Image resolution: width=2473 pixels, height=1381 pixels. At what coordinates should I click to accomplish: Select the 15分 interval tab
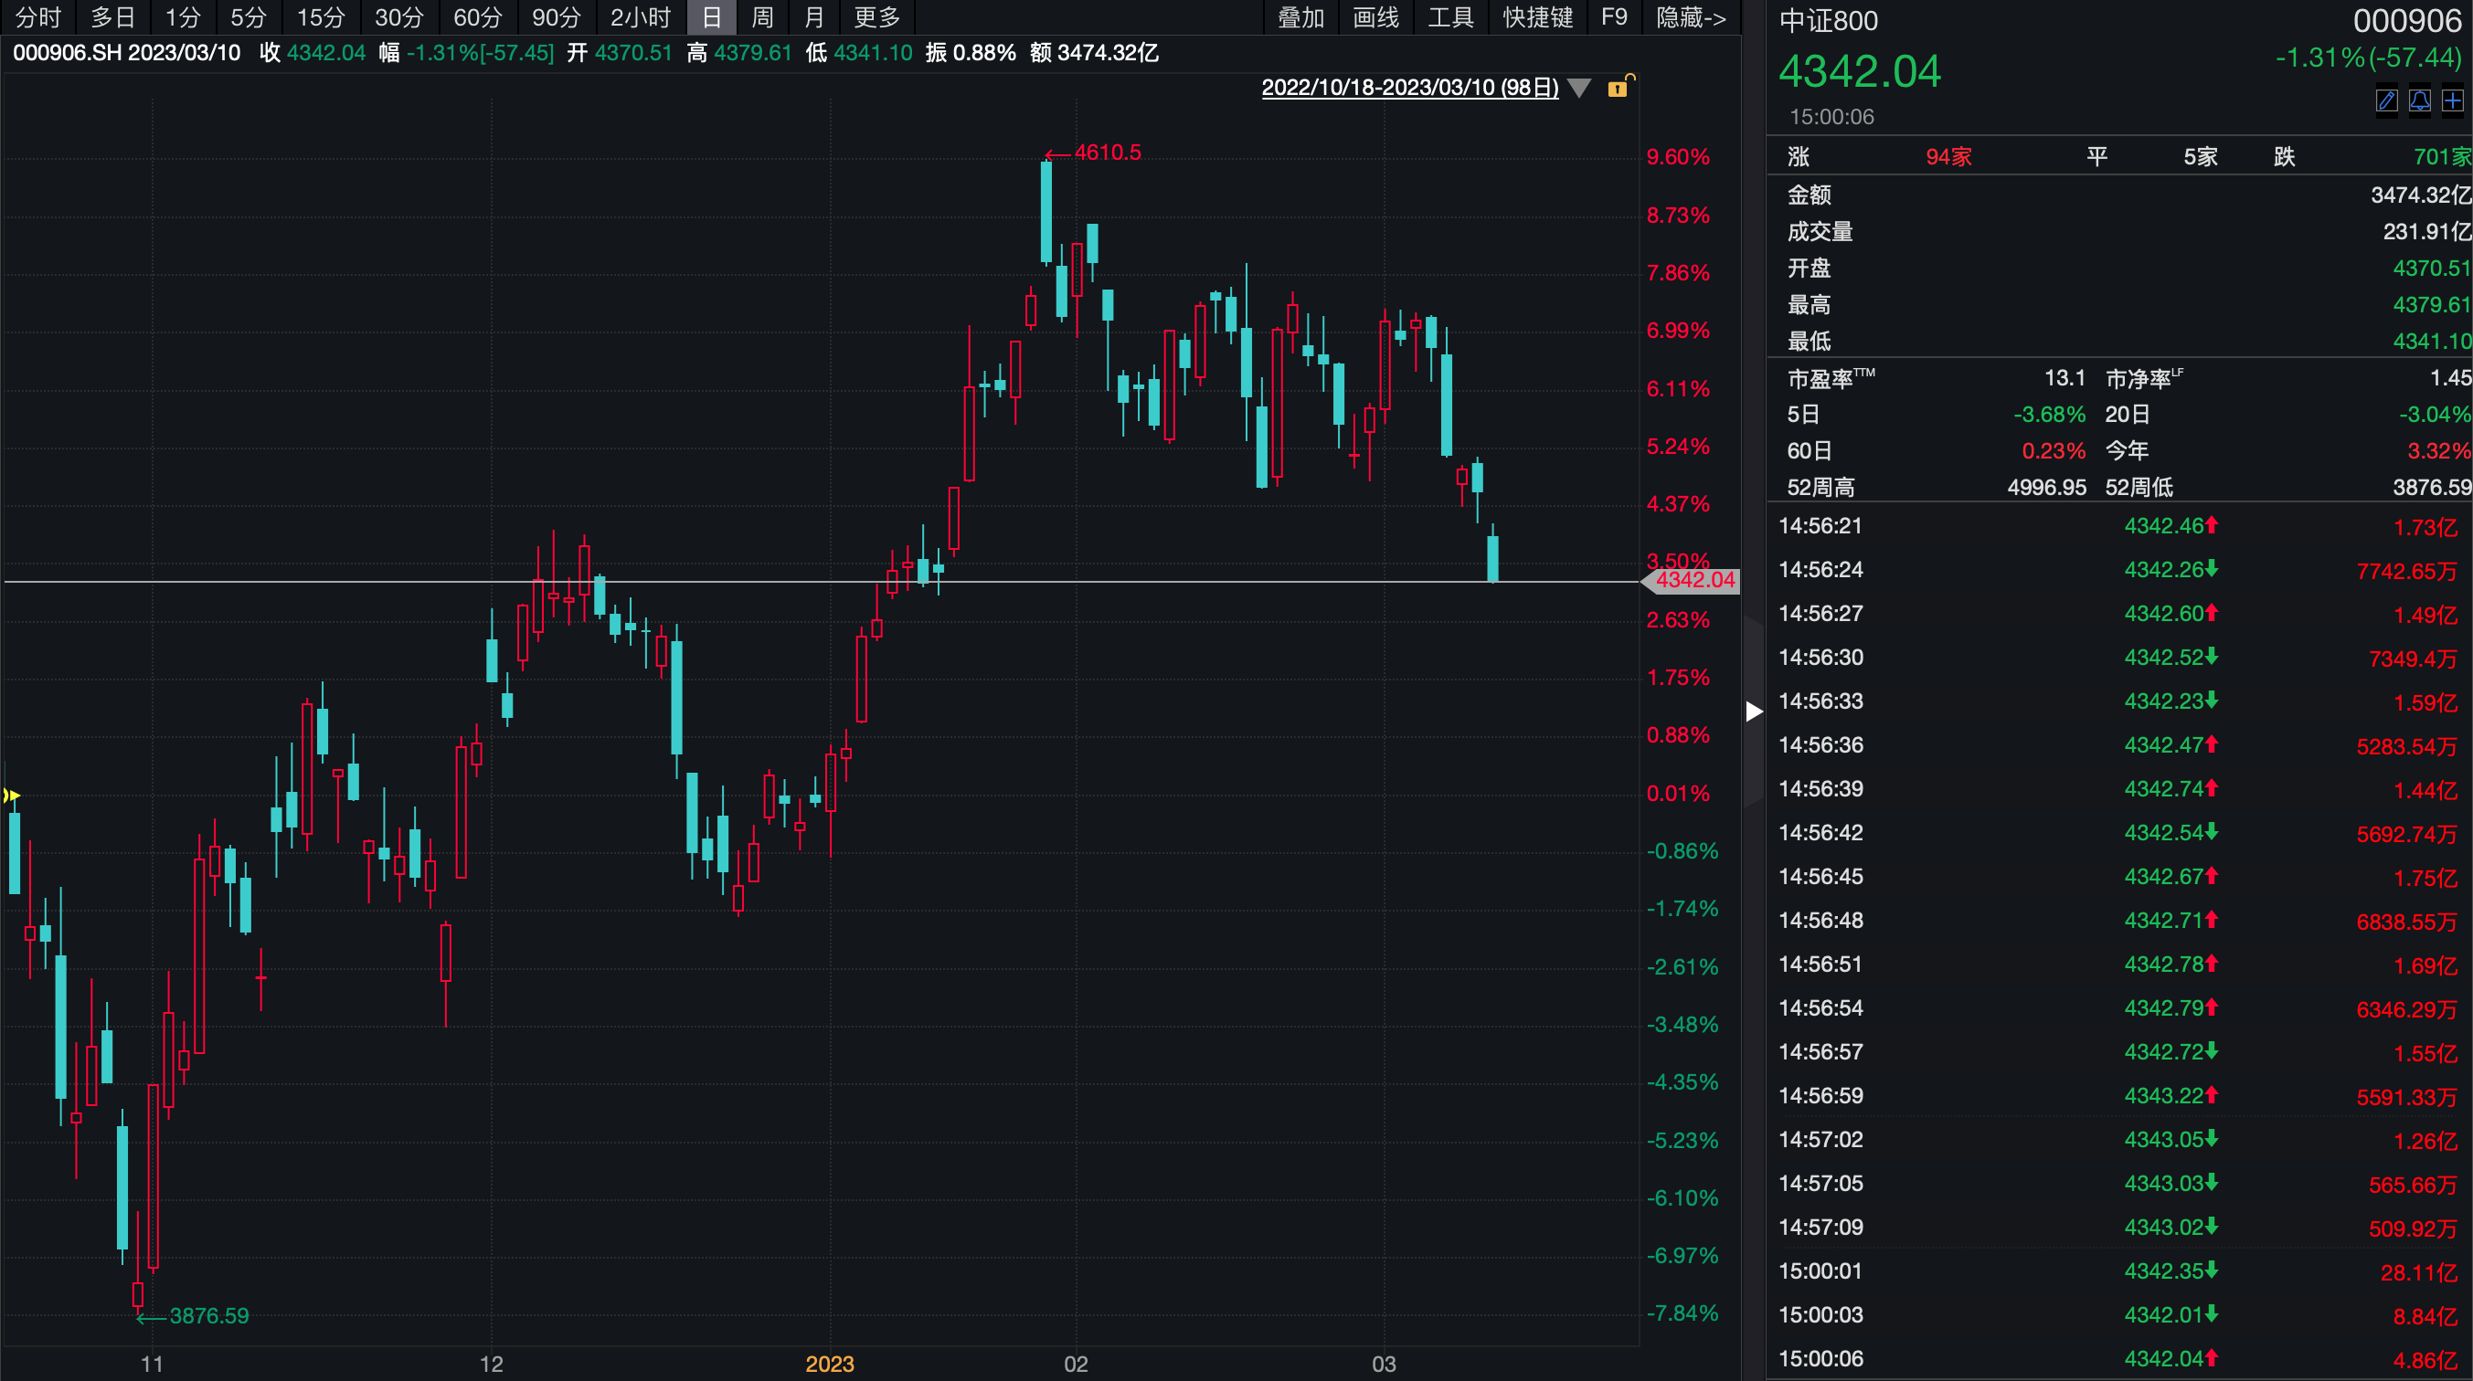pyautogui.click(x=320, y=17)
